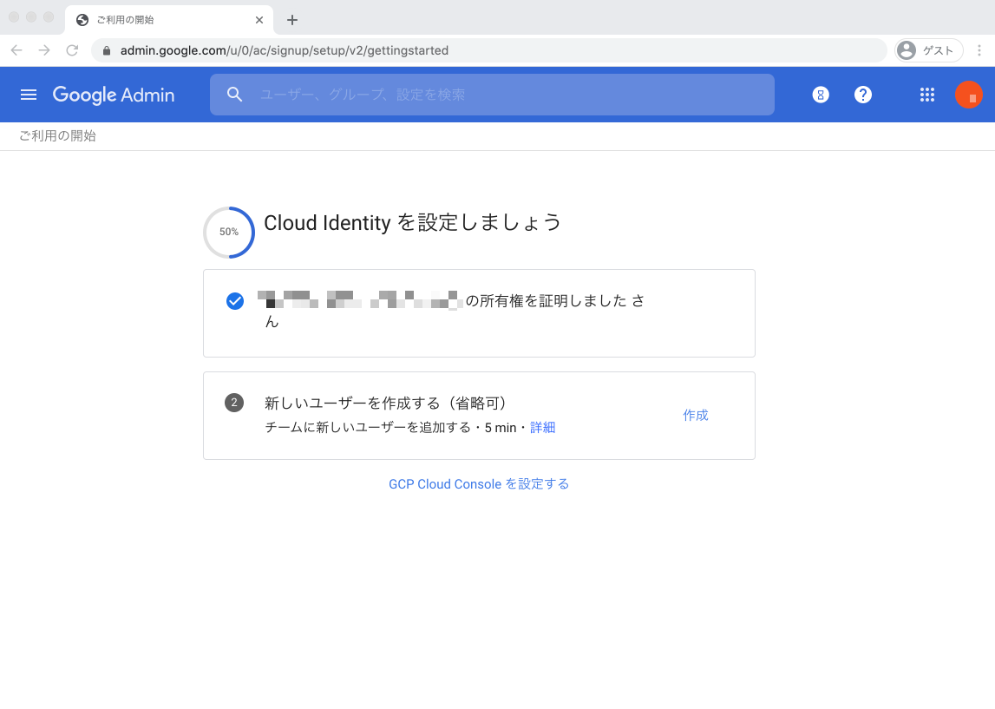The image size is (995, 709).
Task: Click the browser back arrow
Action: coord(16,50)
